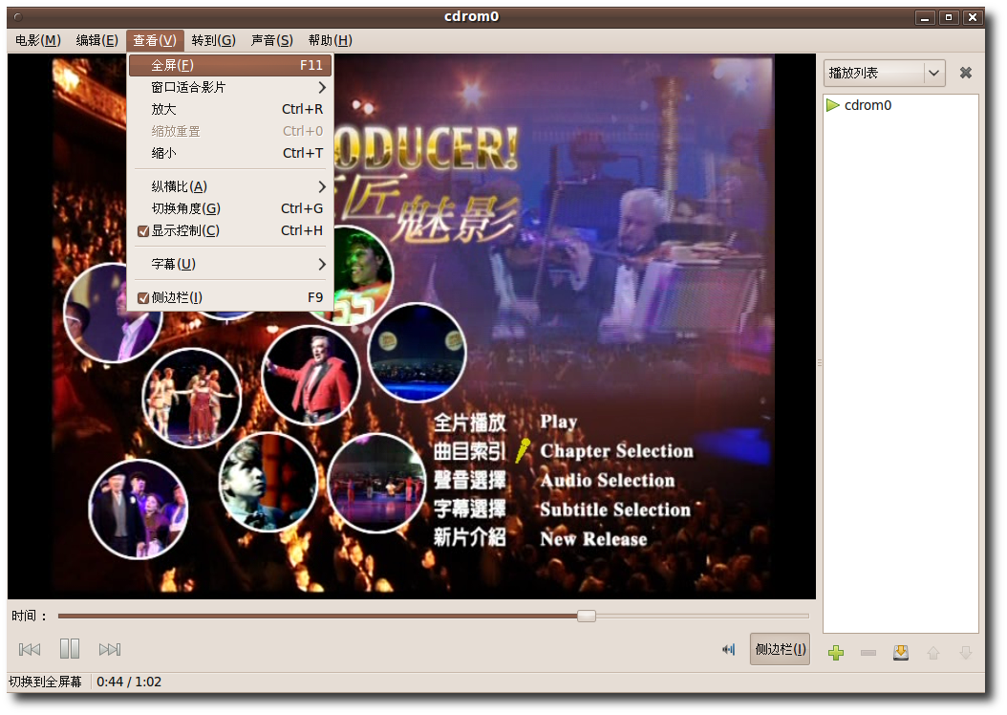Save the playlist icon
This screenshot has height=715, width=1007.
pyautogui.click(x=901, y=653)
